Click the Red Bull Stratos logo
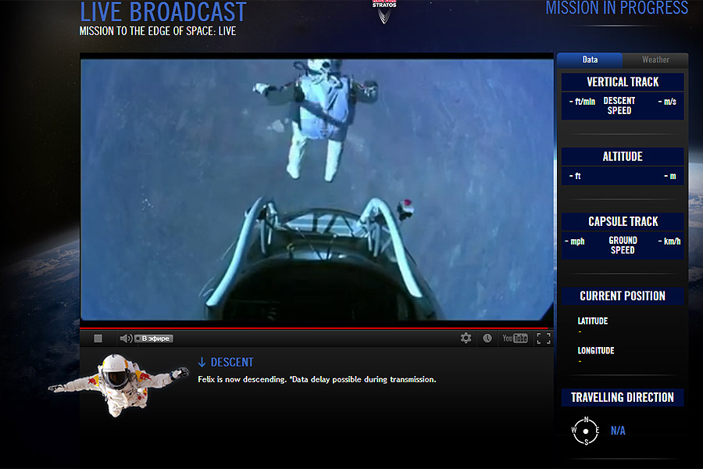This screenshot has width=703, height=469. point(384,11)
